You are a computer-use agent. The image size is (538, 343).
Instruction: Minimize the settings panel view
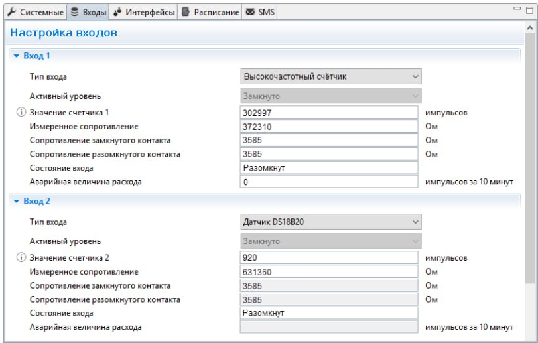(517, 9)
